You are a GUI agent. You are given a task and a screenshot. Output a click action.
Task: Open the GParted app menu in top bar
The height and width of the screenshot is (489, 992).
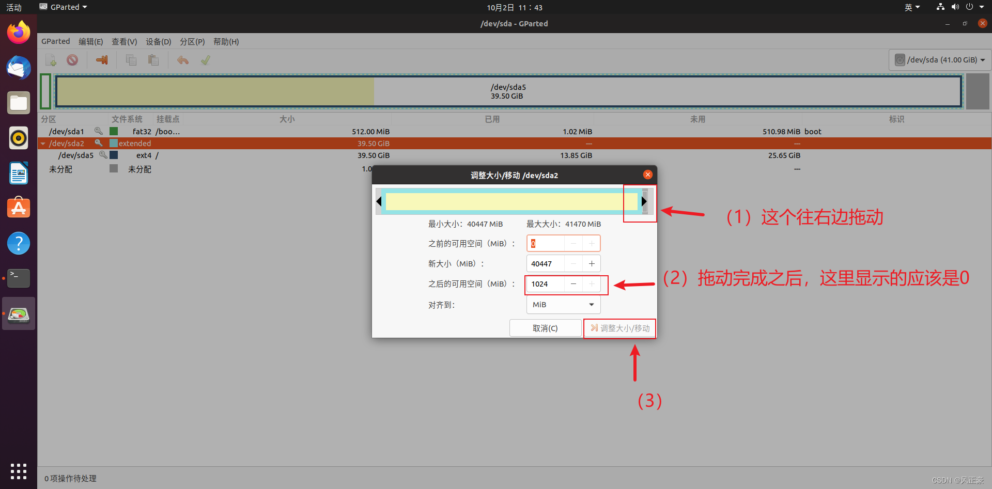pyautogui.click(x=64, y=7)
